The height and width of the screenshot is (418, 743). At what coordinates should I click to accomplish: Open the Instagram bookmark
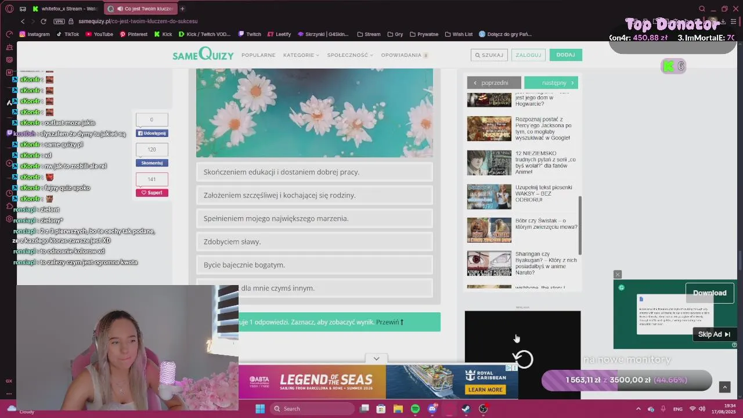point(34,34)
